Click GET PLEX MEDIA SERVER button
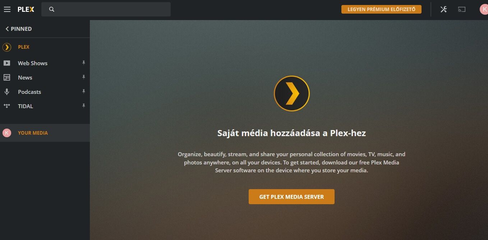 [291, 197]
